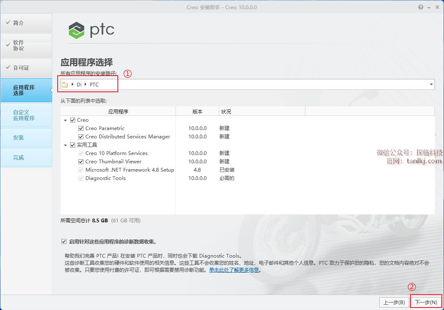
Task: Click 必需的 status of Diagnostic Tools
Action: 227,178
